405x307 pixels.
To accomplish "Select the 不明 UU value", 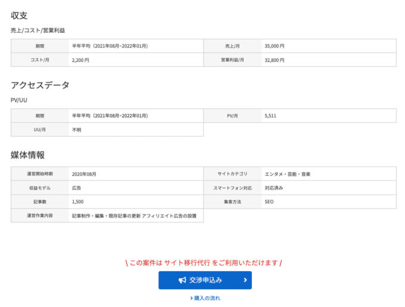I will pyautogui.click(x=76, y=130).
